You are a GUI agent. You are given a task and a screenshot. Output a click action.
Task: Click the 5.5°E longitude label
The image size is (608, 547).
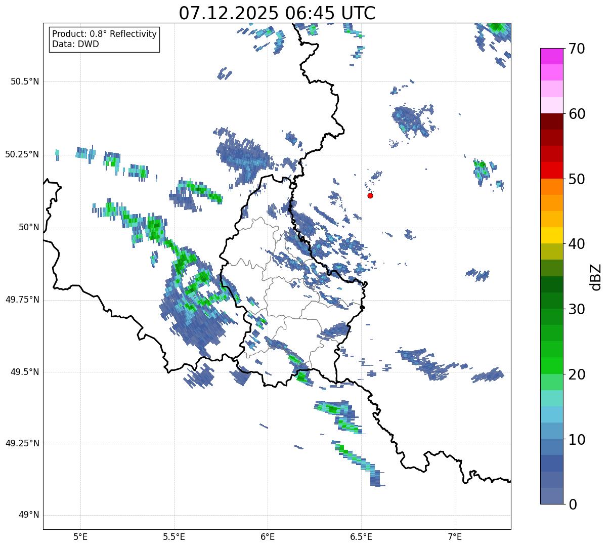click(x=174, y=537)
